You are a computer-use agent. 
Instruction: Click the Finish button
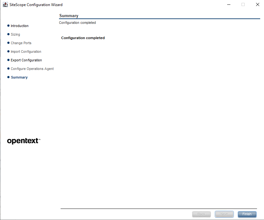(x=247, y=214)
